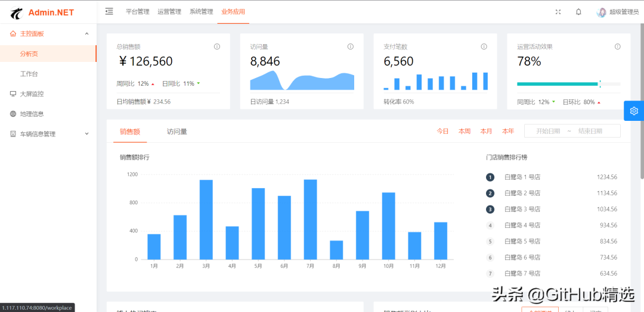Click the 周同比 12% indicator

[x=135, y=83]
